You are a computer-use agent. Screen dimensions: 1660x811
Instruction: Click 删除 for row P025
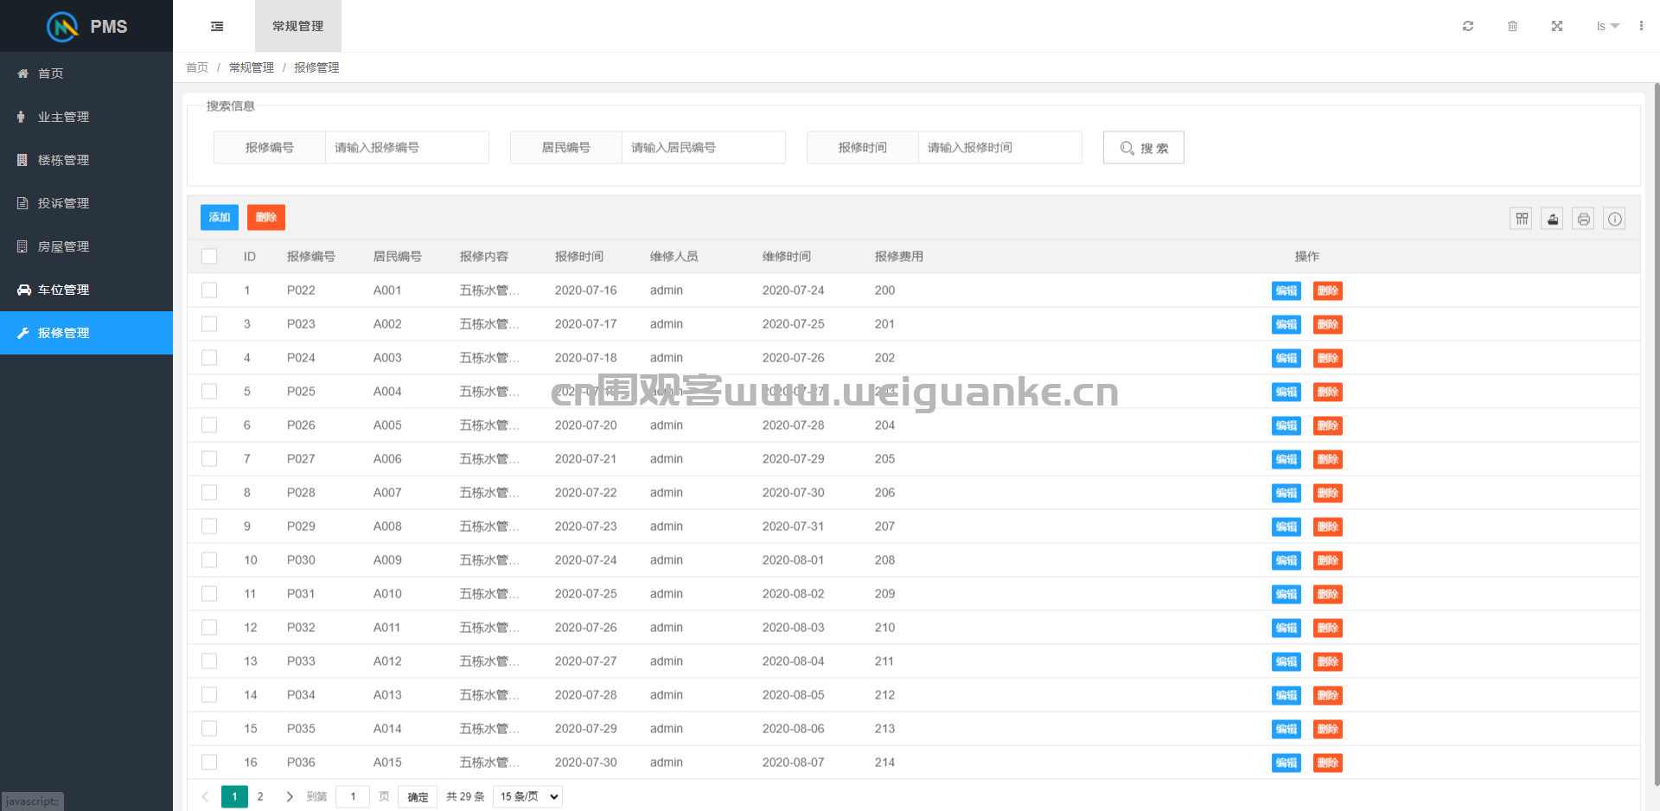(1328, 393)
